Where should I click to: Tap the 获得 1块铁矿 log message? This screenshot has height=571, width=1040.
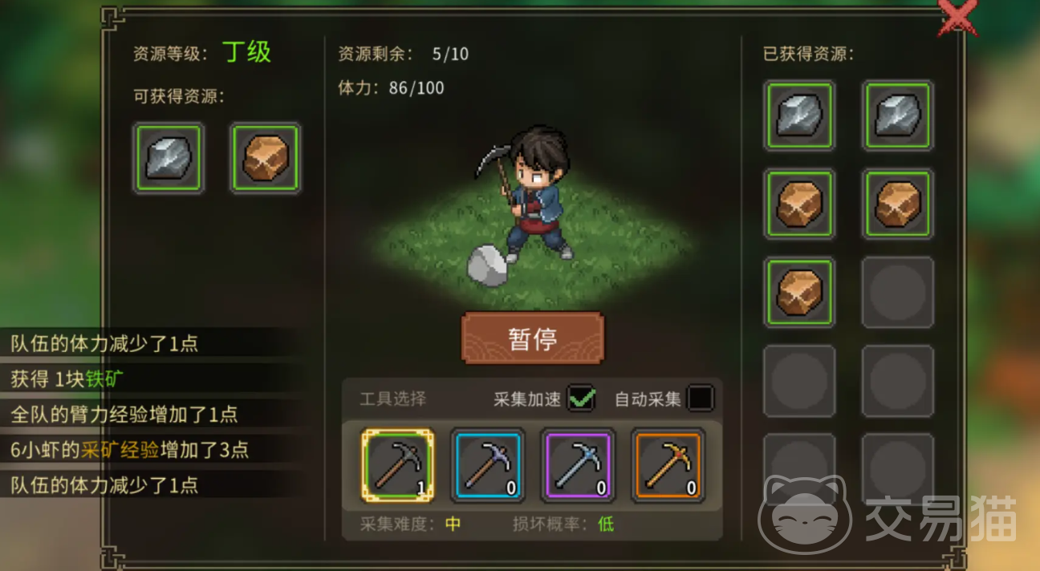click(152, 379)
